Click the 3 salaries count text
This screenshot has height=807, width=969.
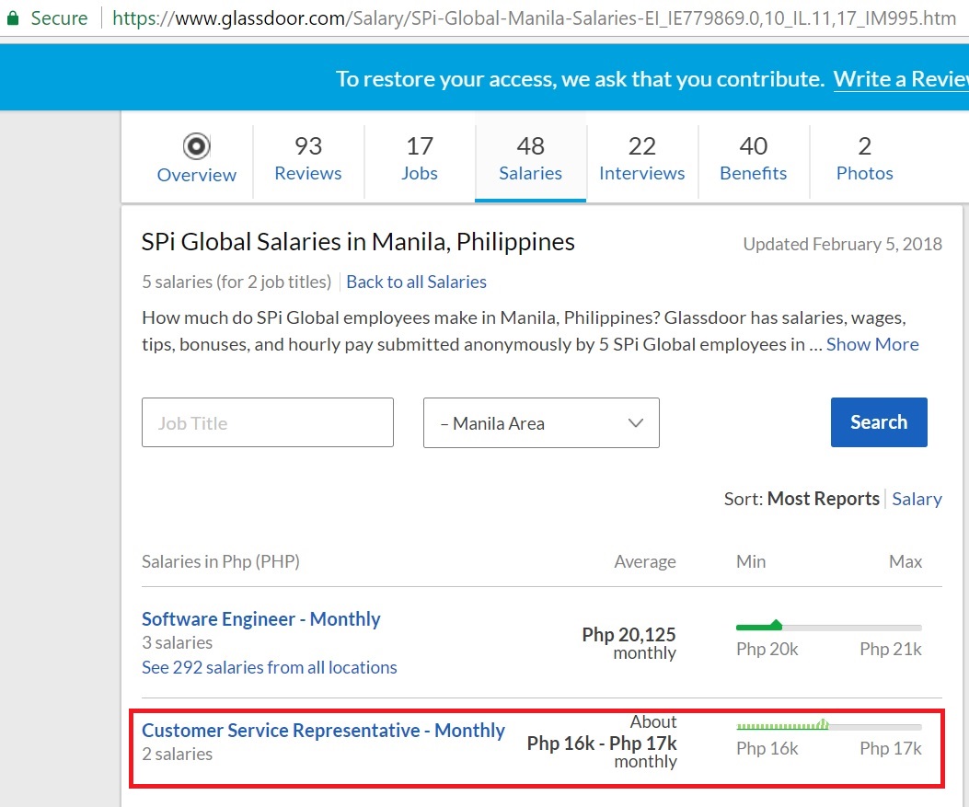point(178,642)
